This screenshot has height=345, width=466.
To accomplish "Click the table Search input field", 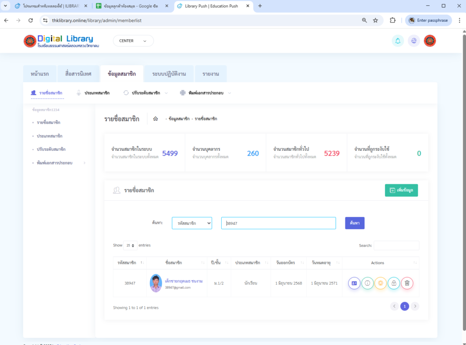I will pos(396,246).
